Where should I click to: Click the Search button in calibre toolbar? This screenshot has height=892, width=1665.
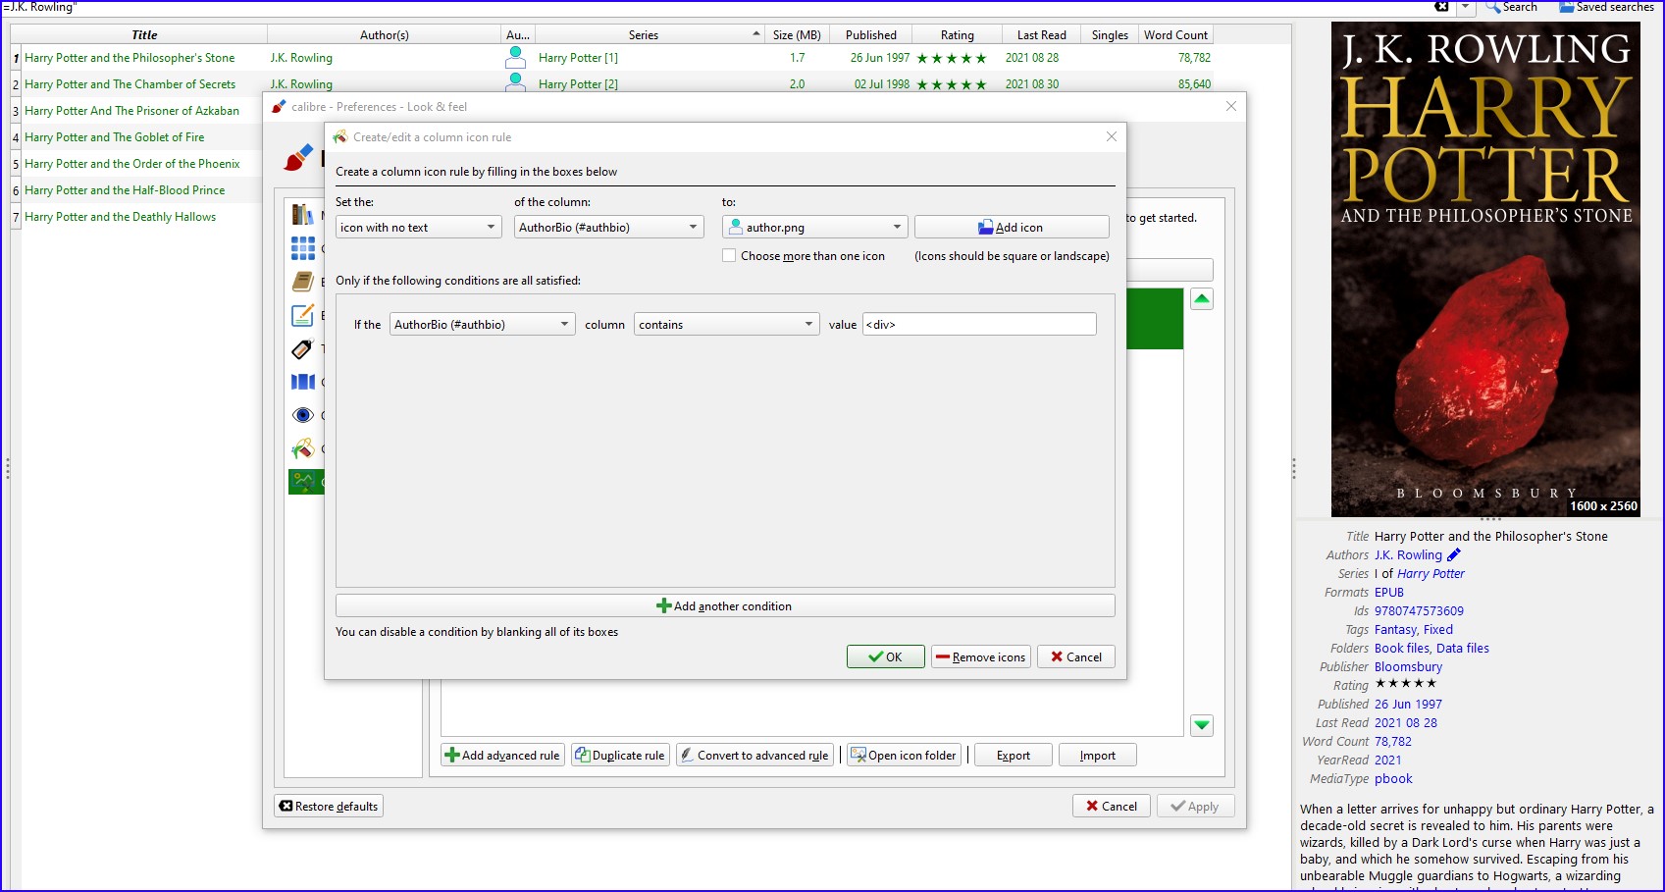(x=1511, y=7)
